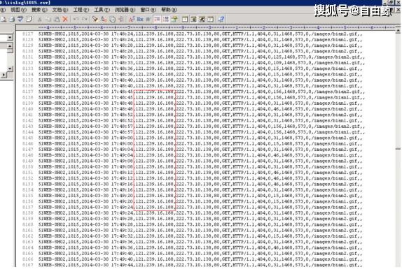Open the 浏览器(B) Browser menu
The width and height of the screenshot is (402, 274).
click(x=125, y=10)
